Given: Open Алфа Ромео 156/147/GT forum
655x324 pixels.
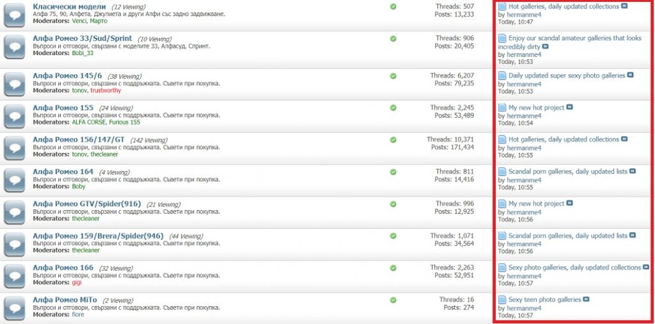Looking at the screenshot, I should (x=79, y=140).
